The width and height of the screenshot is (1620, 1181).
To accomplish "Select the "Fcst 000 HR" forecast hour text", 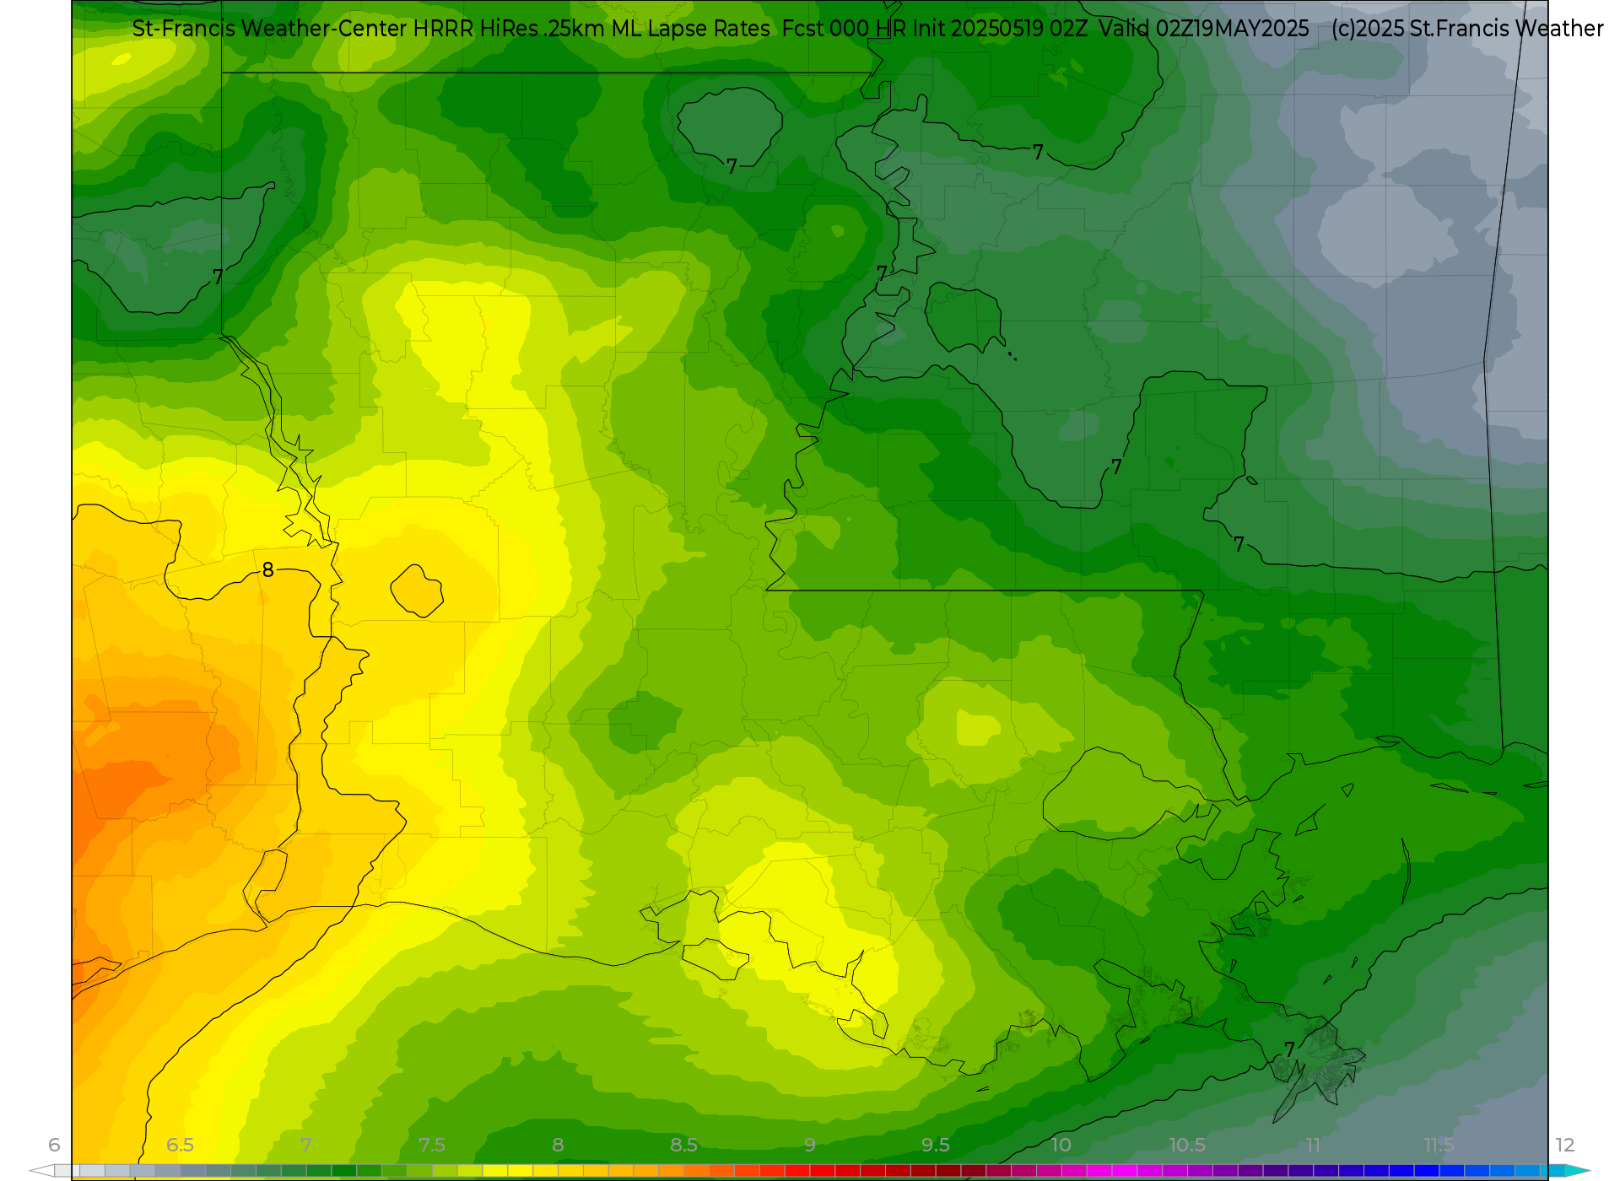I will [x=844, y=29].
